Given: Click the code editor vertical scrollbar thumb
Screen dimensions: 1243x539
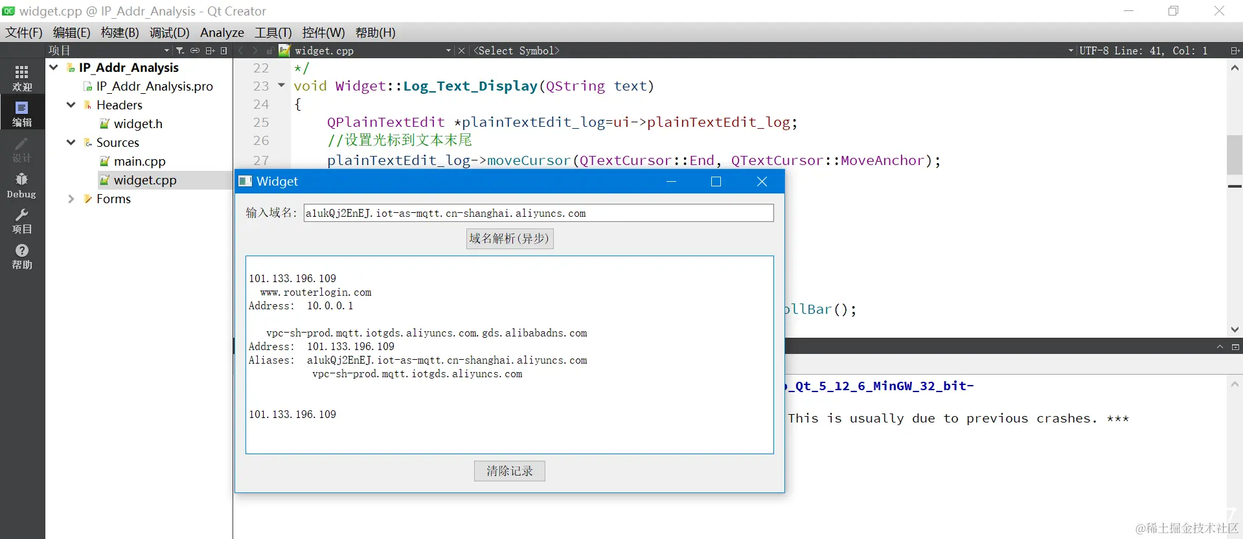Looking at the screenshot, I should tap(1235, 155).
